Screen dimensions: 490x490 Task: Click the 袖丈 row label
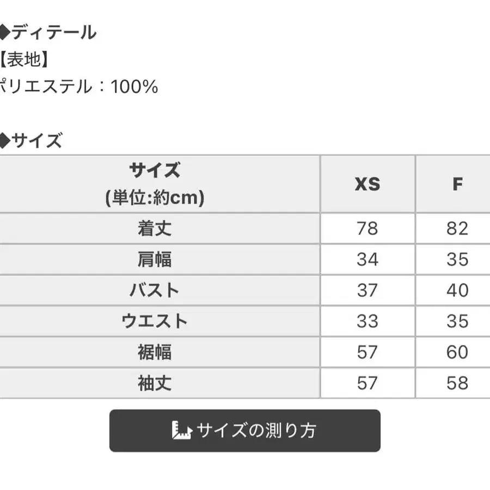(x=155, y=383)
